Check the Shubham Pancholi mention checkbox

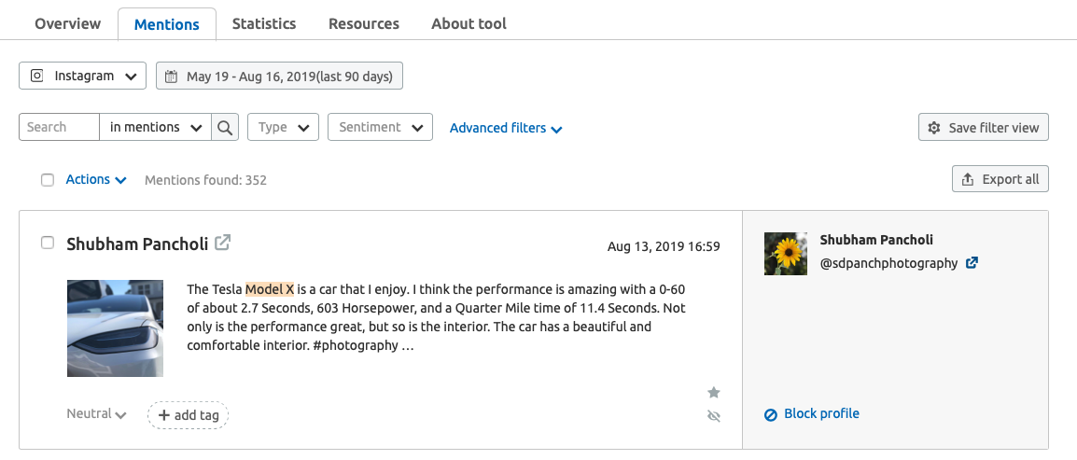(x=48, y=243)
